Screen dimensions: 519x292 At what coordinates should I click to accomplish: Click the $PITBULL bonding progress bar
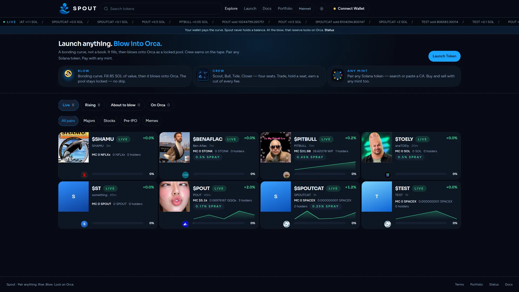[x=320, y=174]
